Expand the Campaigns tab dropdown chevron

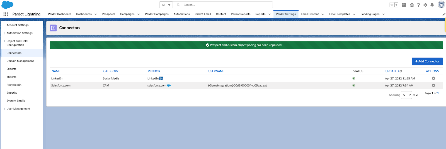click(139, 14)
